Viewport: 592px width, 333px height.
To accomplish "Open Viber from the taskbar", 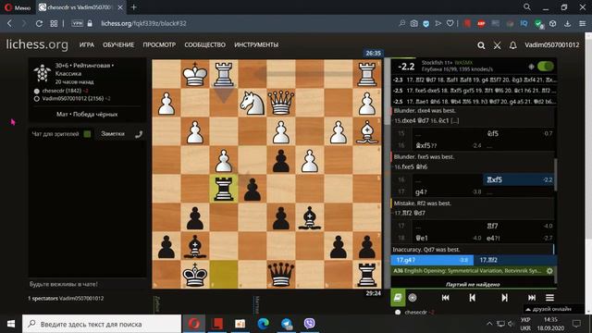I will [309, 324].
